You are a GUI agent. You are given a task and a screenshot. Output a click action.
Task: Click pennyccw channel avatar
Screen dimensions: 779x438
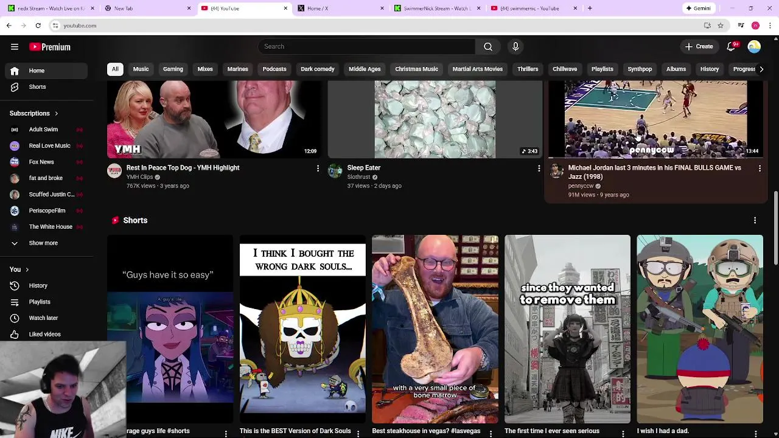(x=556, y=171)
